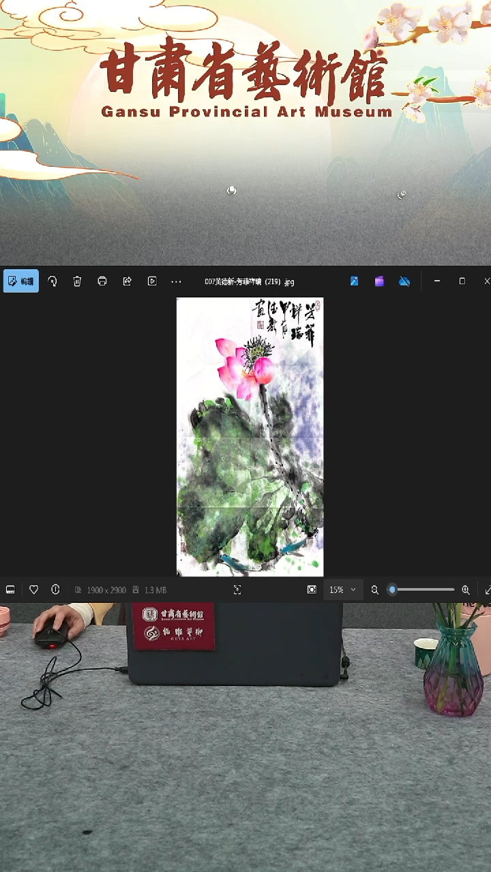Click the zoom in magnifier icon
This screenshot has height=872, width=491.
coord(466,590)
